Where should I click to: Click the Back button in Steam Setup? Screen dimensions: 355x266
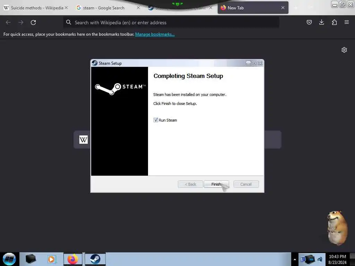click(x=190, y=184)
